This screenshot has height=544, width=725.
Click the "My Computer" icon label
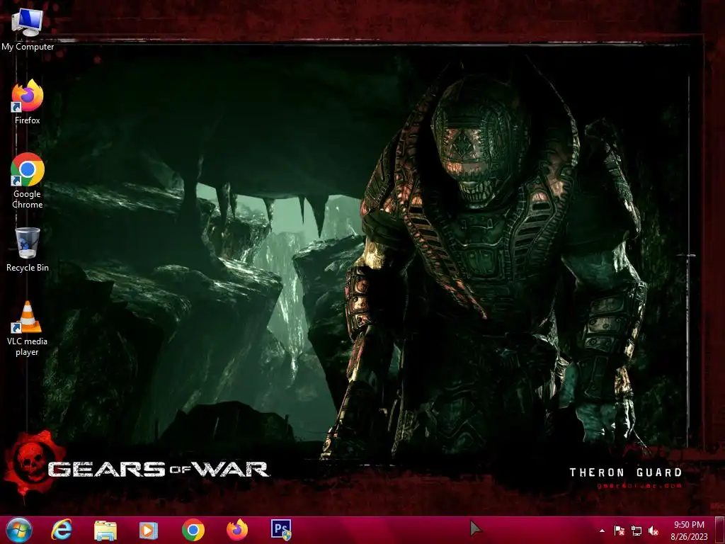point(28,47)
